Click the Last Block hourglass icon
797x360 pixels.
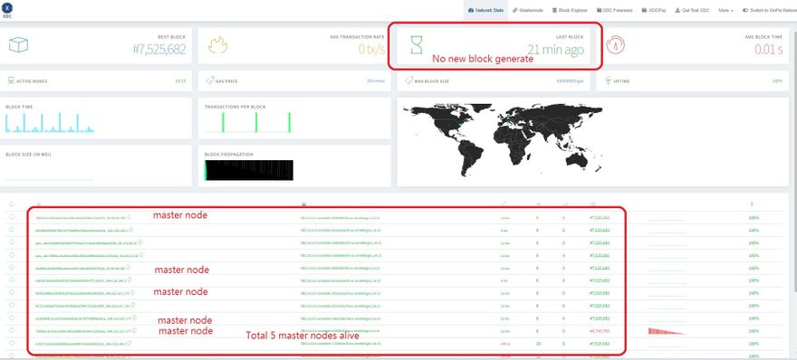417,45
